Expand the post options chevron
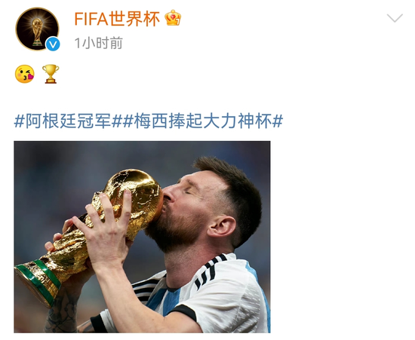The image size is (415, 340). click(x=395, y=18)
